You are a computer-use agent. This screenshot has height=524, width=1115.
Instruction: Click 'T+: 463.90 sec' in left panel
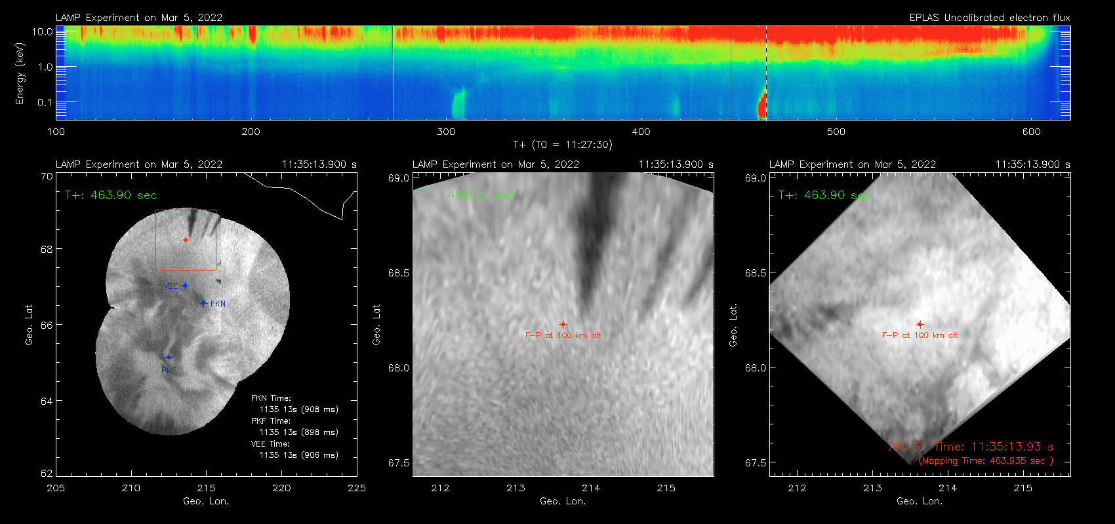pos(111,195)
